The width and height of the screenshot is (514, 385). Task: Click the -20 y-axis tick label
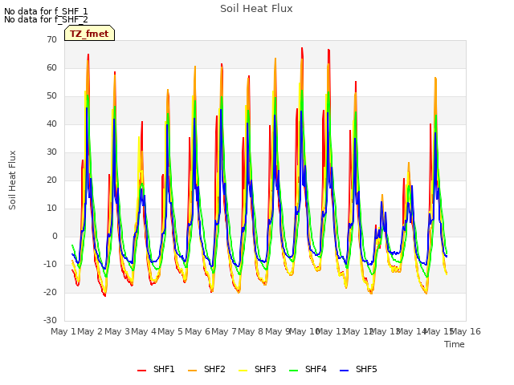[x=50, y=292]
